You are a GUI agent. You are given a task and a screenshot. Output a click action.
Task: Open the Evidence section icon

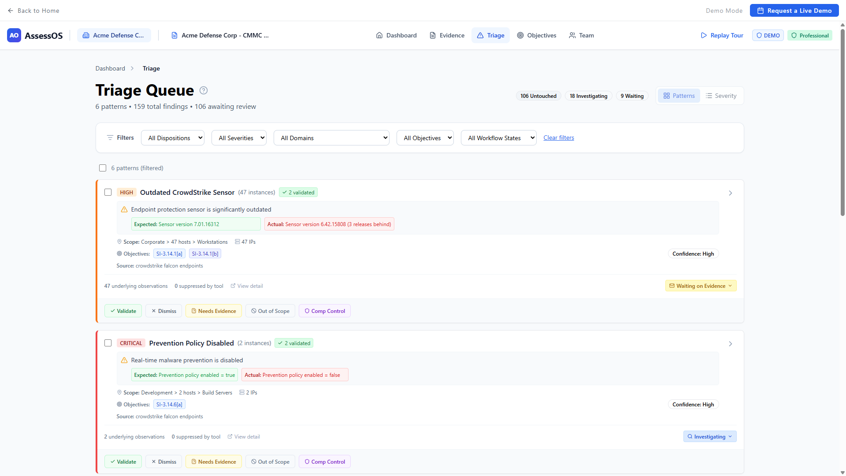coord(432,35)
